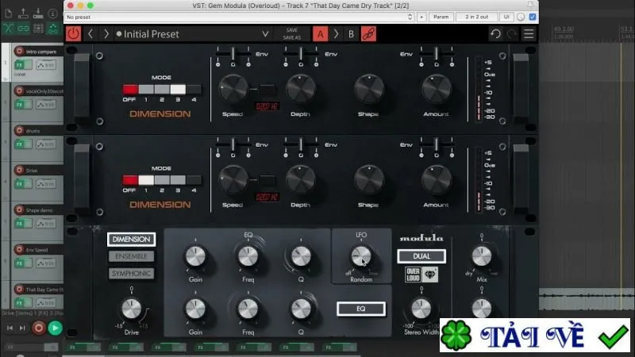Open the hamburger menu icon
This screenshot has height=357, width=635.
(529, 34)
